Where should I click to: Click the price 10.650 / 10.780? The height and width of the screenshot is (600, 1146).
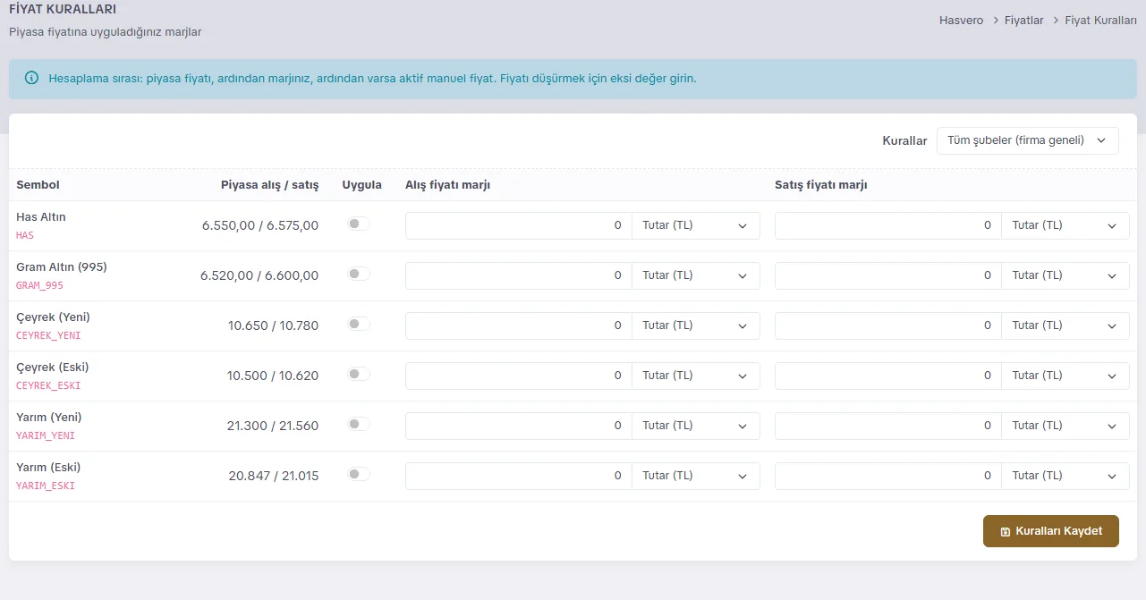pos(273,325)
